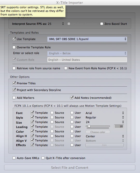Check User for the Align H row
The height and width of the screenshot is (173, 140).
coord(72,136)
